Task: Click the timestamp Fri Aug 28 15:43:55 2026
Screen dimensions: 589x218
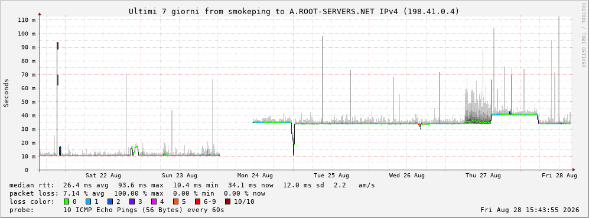Action: pyautogui.click(x=530, y=210)
